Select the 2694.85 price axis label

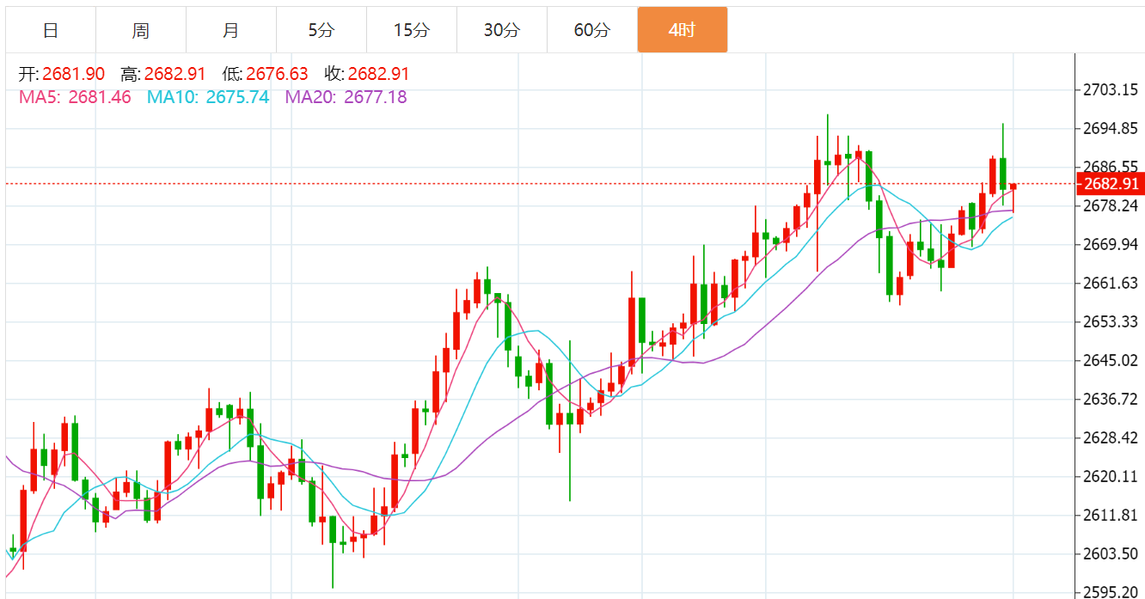[1111, 129]
